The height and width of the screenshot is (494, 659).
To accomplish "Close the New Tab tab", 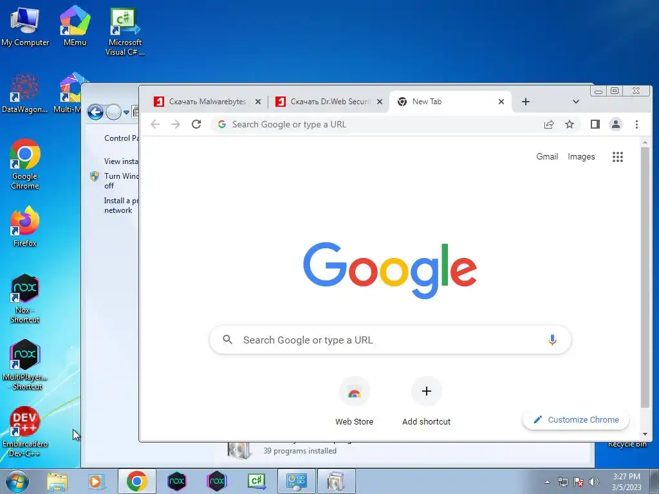I will point(501,102).
